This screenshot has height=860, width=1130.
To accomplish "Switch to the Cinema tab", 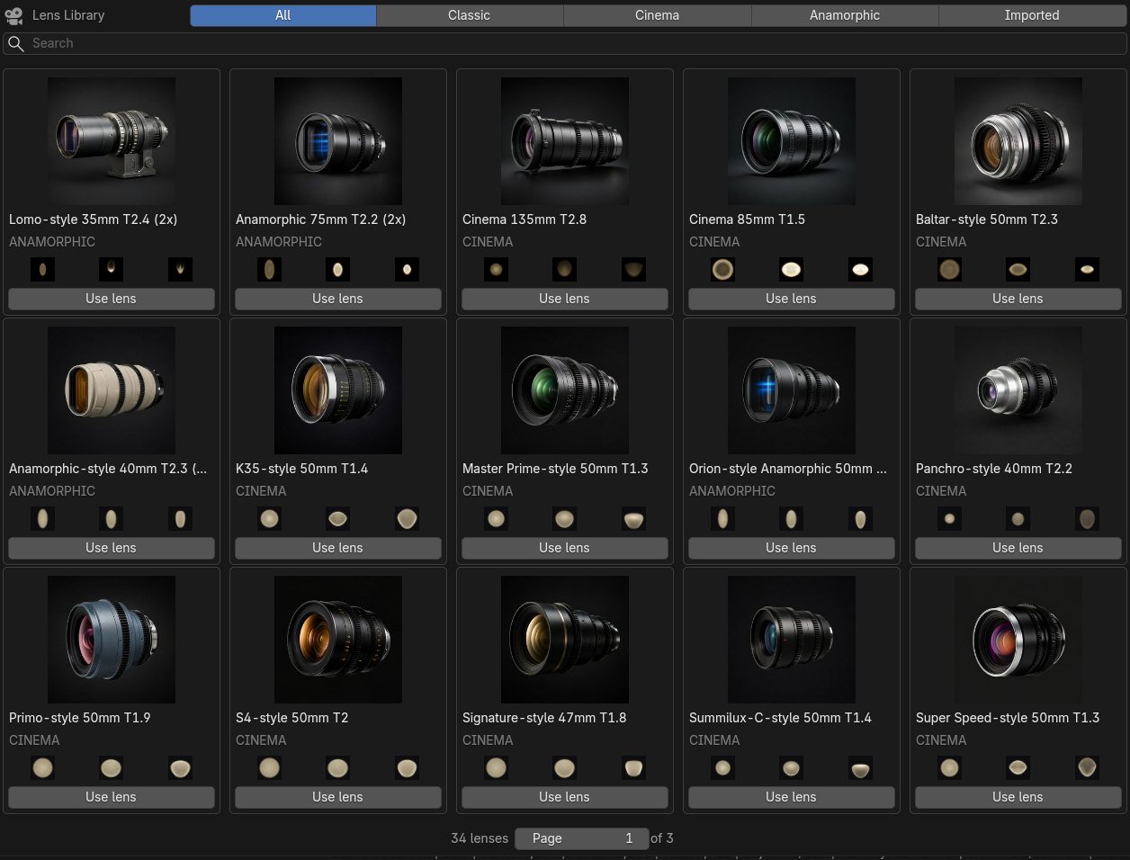I will 657,15.
